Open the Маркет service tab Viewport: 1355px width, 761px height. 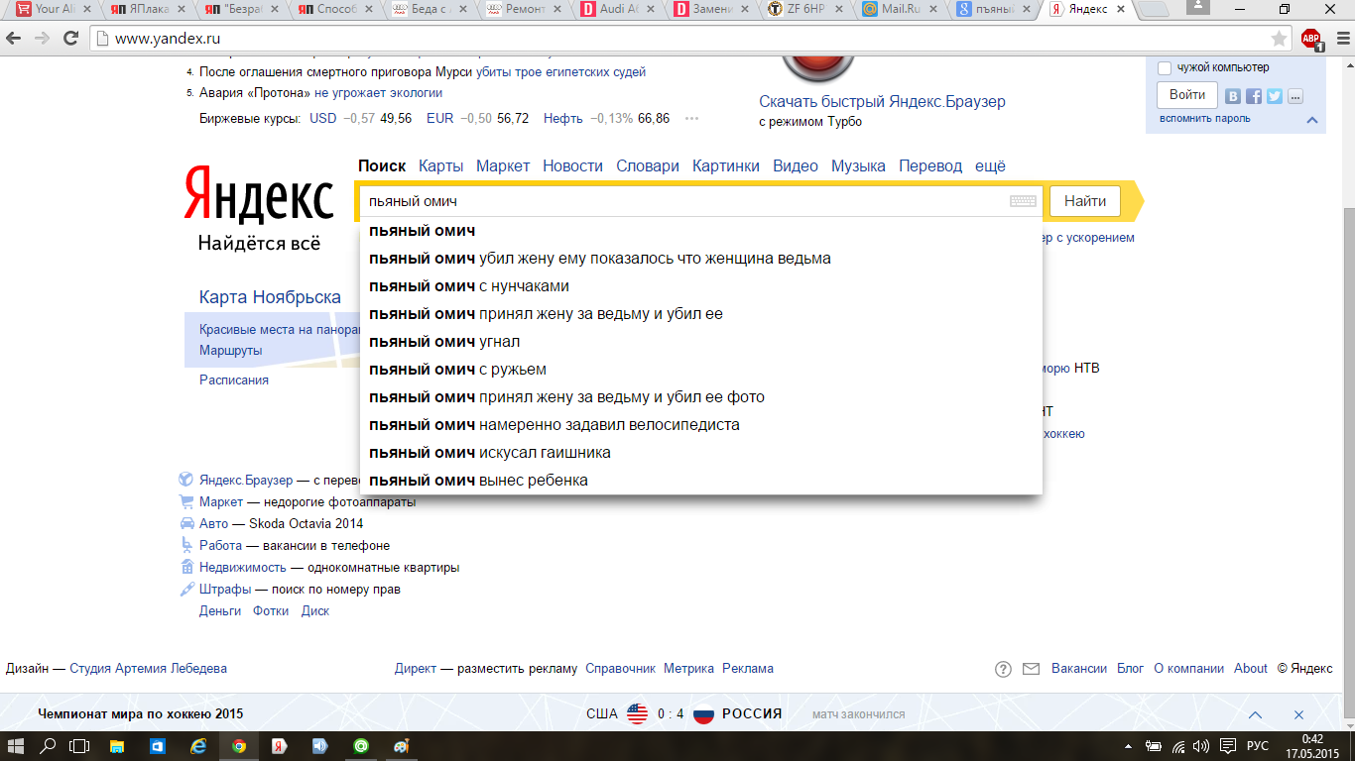click(503, 165)
